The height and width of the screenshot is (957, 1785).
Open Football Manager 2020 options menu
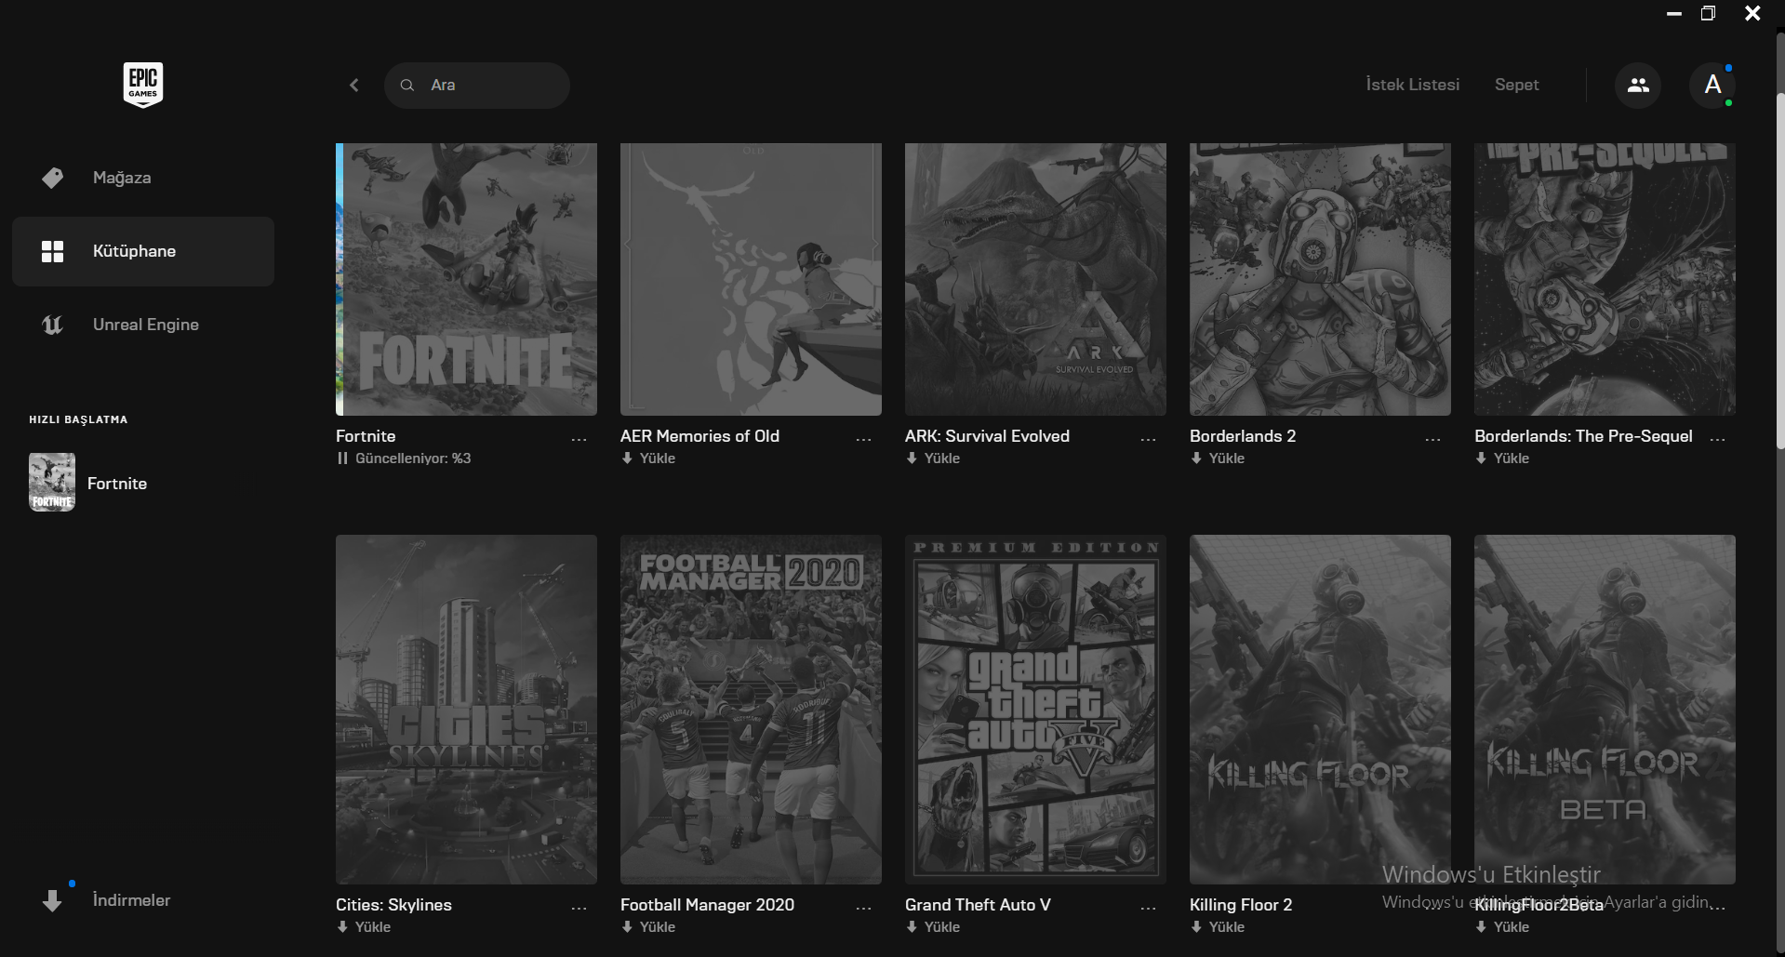pyautogui.click(x=863, y=908)
